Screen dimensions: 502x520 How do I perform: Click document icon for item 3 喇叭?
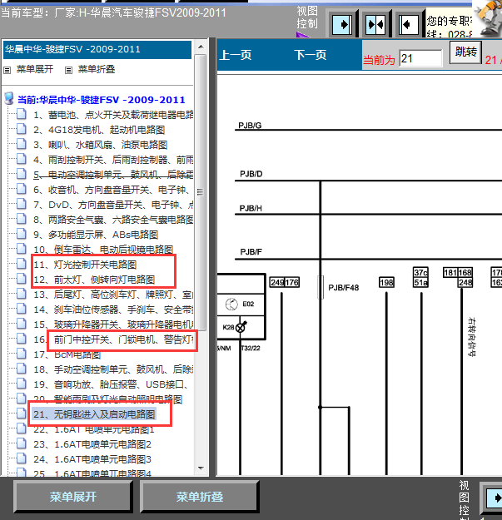point(22,144)
